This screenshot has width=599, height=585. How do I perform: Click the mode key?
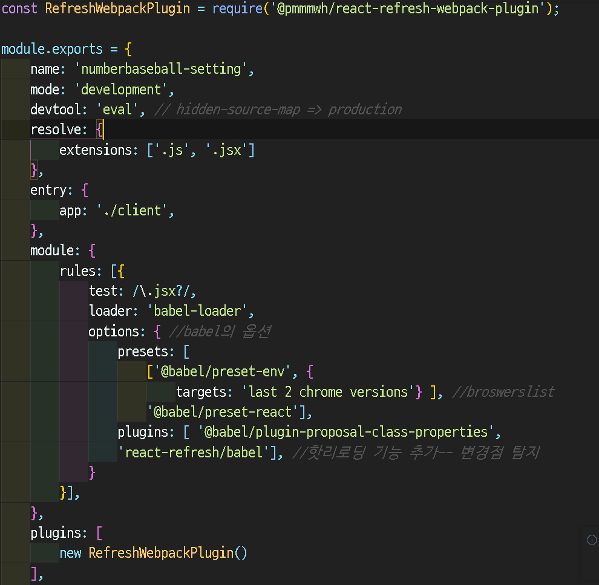click(x=45, y=90)
